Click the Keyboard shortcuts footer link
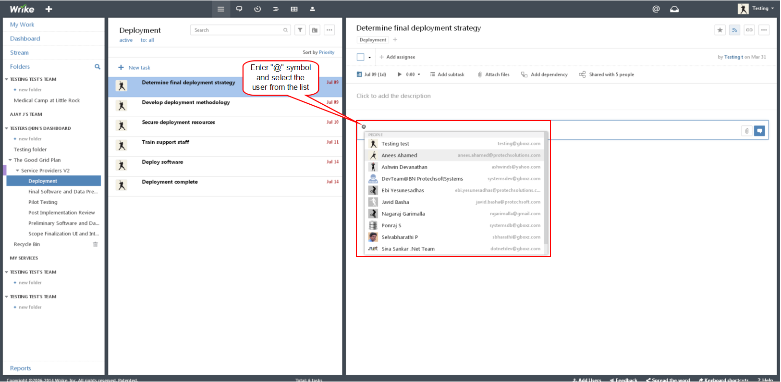This screenshot has height=382, width=781. click(x=723, y=380)
